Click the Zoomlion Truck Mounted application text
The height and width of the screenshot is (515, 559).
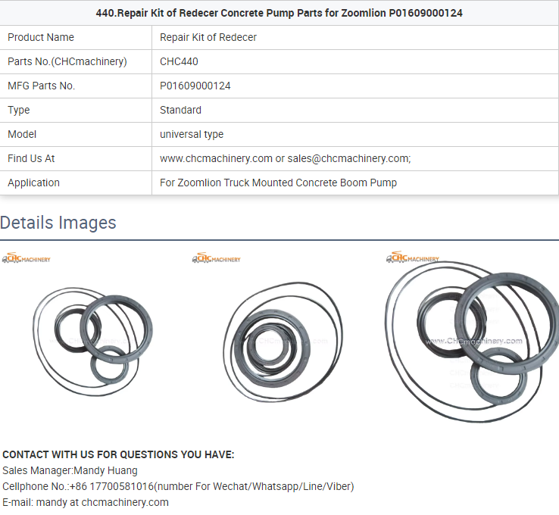pos(278,183)
